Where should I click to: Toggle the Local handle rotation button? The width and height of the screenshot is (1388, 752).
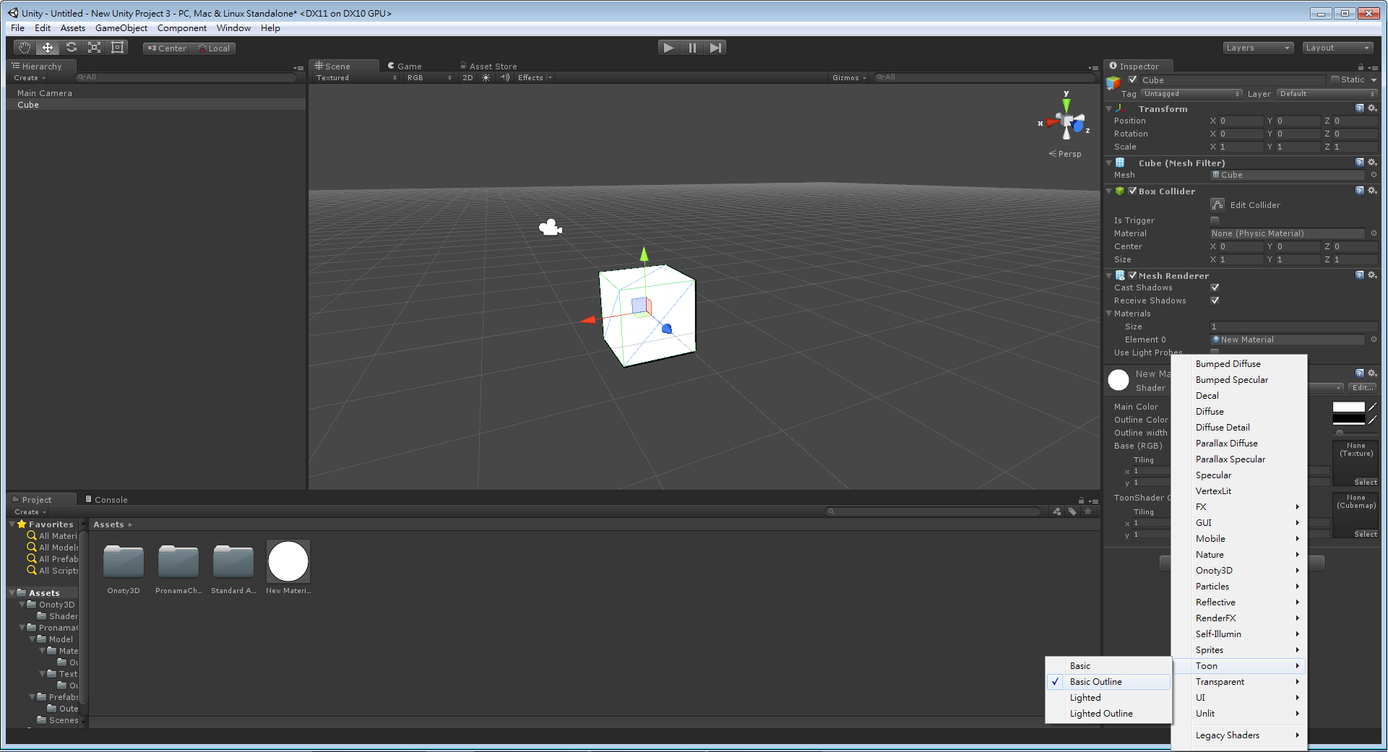(x=214, y=48)
